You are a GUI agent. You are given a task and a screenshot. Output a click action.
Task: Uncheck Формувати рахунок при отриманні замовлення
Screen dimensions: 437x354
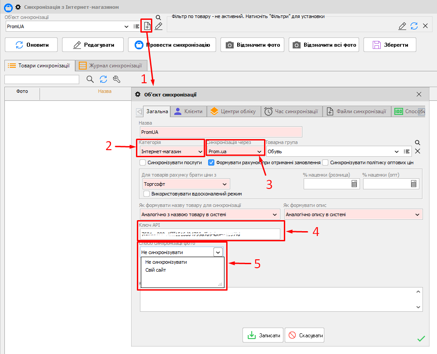click(211, 162)
